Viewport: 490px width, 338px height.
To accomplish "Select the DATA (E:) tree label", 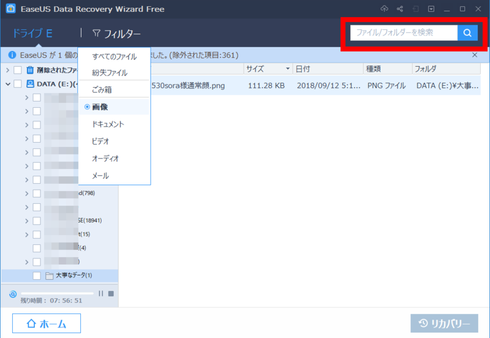I will [57, 84].
